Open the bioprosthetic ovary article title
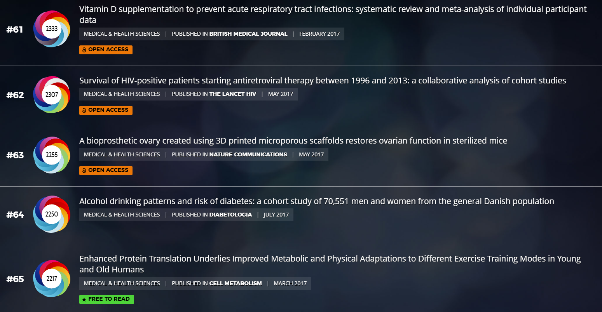602x312 pixels. point(293,141)
